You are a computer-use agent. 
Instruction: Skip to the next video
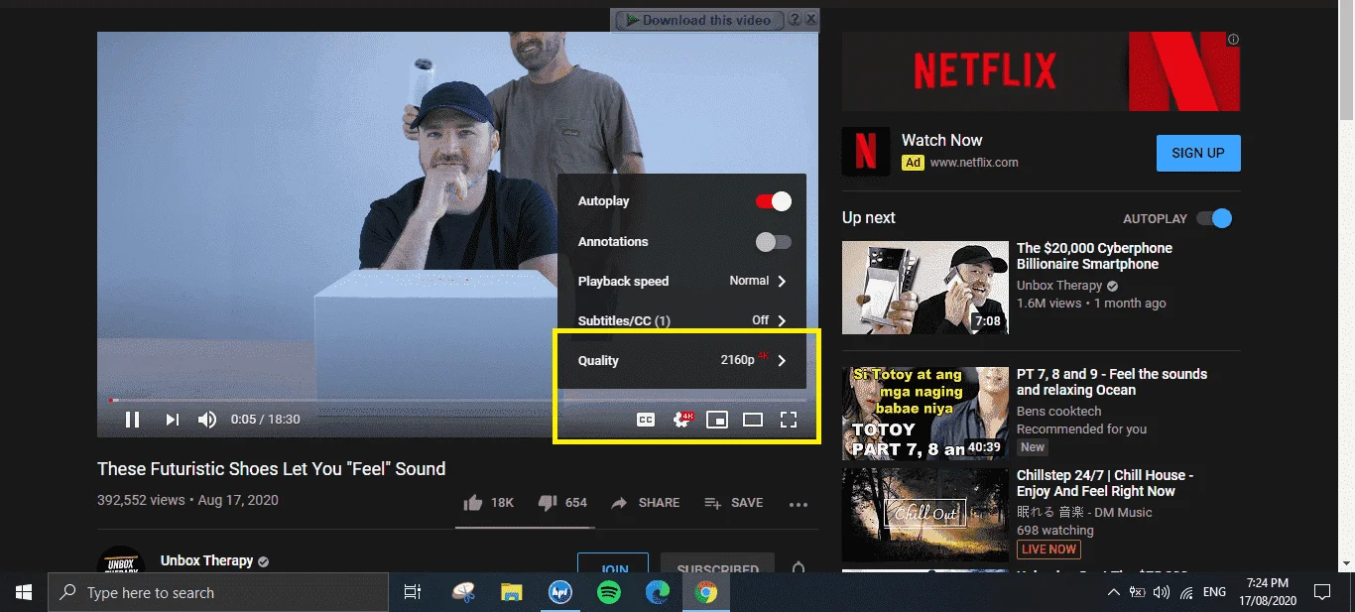[x=173, y=420]
